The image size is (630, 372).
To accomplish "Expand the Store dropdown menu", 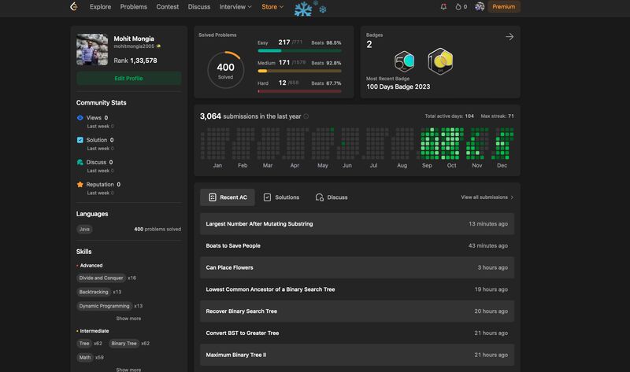I will coord(272,7).
